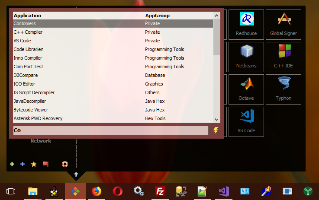Open the C++ IDE tile
The height and width of the screenshot is (200, 319).
[x=284, y=57]
